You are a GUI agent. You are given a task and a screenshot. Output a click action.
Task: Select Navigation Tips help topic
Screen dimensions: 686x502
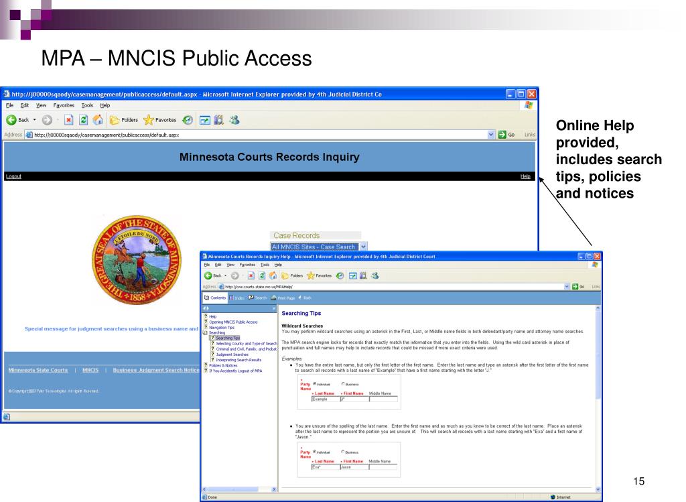[x=221, y=327]
